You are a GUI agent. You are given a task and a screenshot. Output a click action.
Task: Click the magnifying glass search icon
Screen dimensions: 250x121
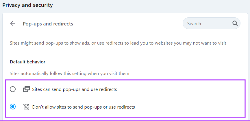[x=235, y=23]
